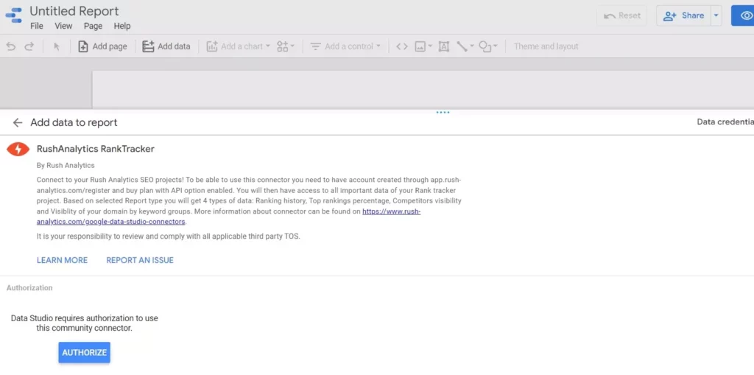Open the Help menu

click(x=122, y=26)
